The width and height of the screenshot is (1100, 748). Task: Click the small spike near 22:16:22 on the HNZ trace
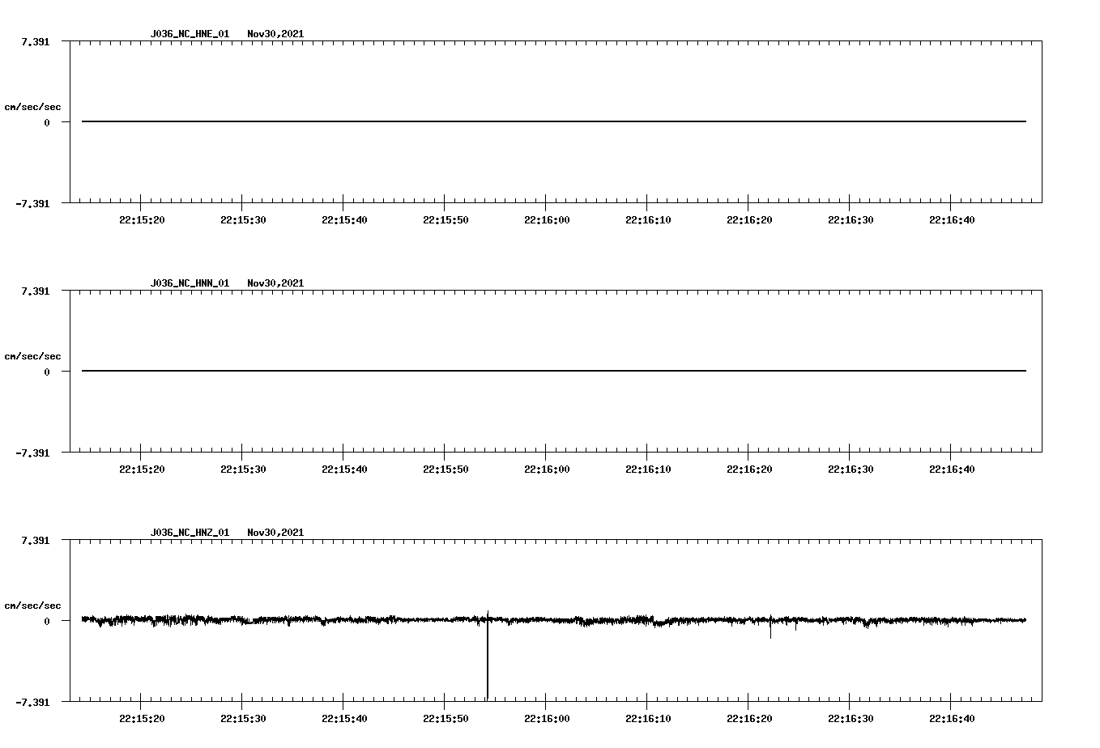click(x=770, y=627)
